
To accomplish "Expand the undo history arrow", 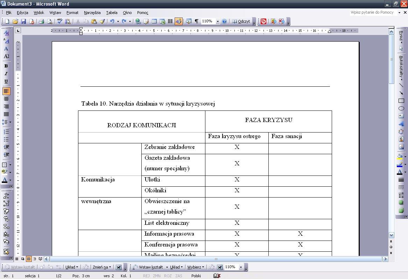I will tap(118, 21).
